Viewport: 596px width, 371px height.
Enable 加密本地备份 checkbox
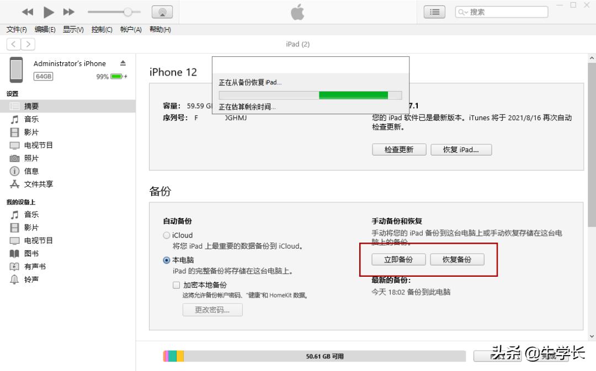(x=177, y=285)
